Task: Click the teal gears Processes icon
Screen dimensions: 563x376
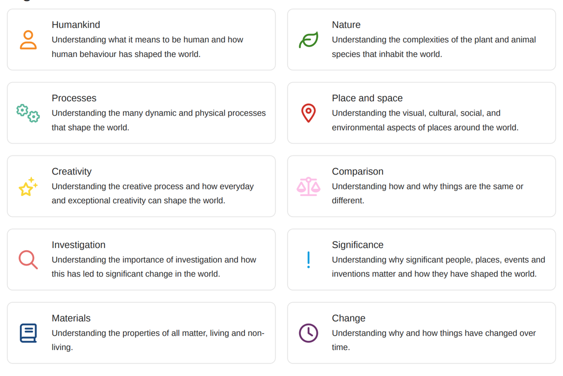Action: pyautogui.click(x=28, y=113)
